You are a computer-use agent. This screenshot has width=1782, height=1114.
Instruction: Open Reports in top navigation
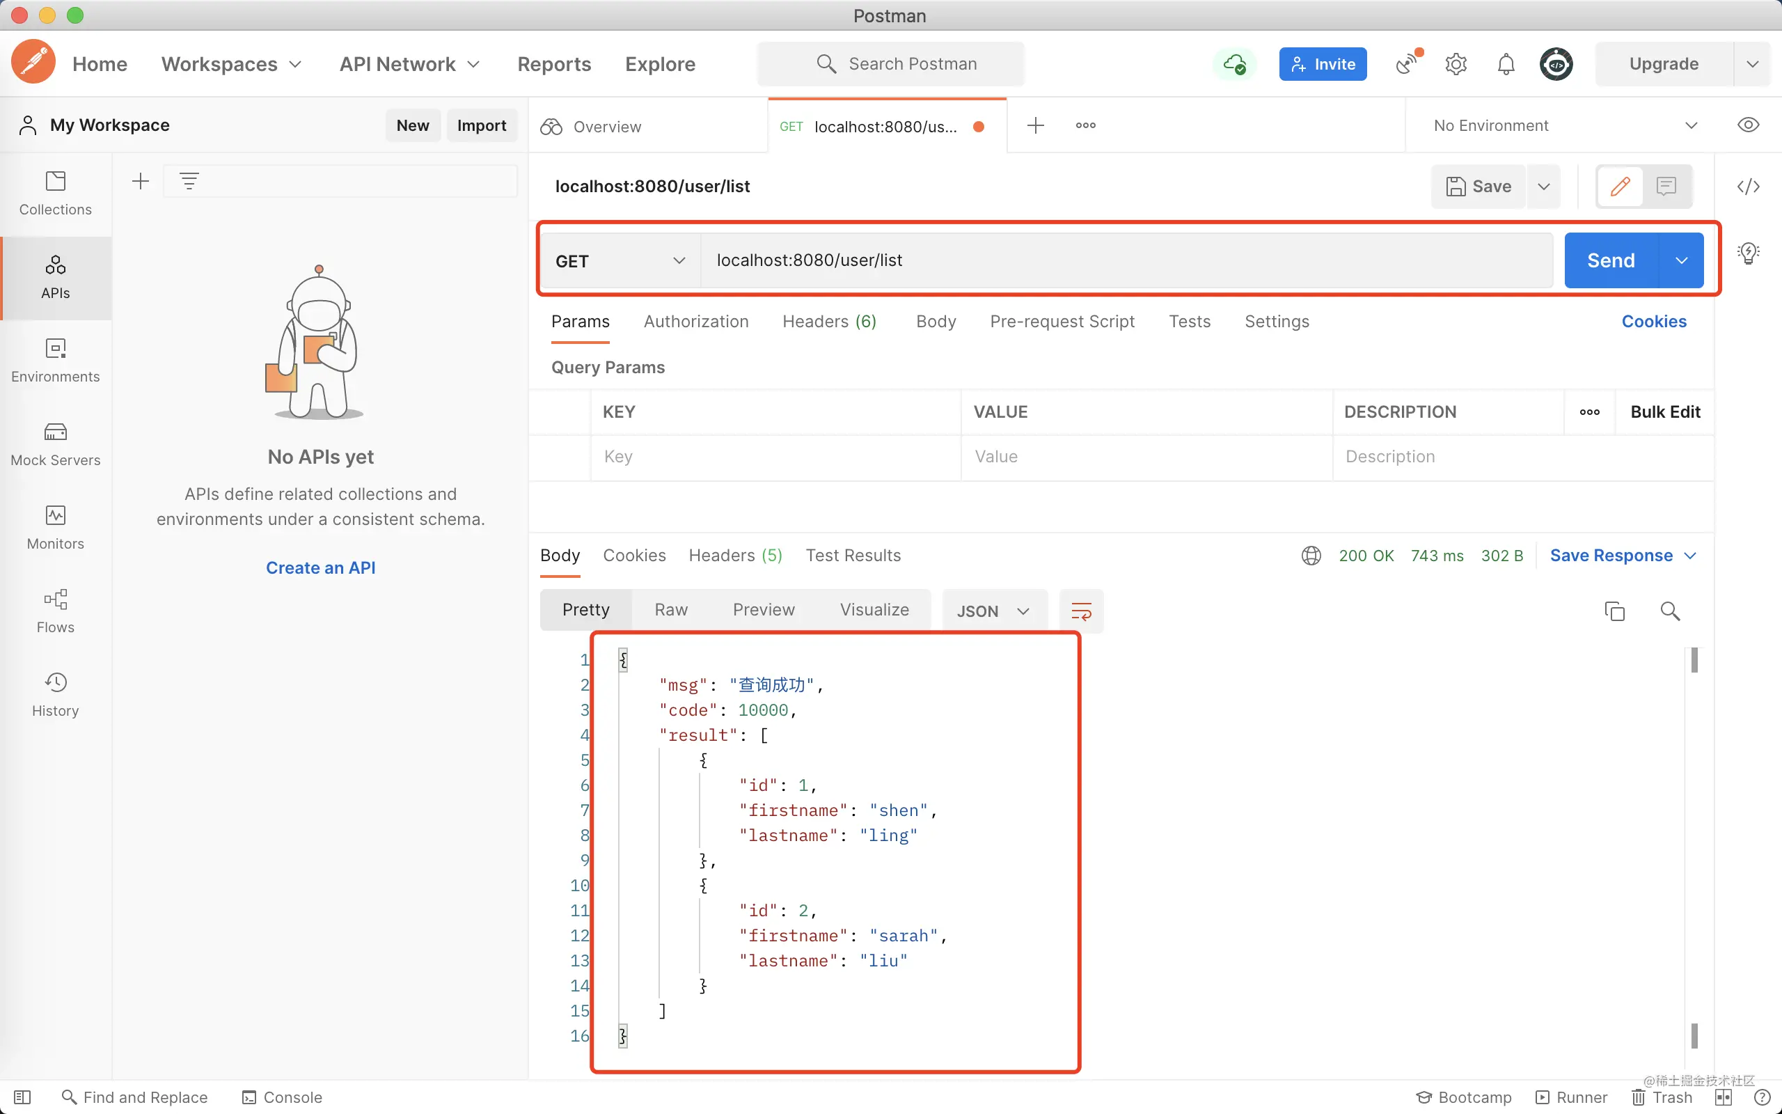point(554,64)
